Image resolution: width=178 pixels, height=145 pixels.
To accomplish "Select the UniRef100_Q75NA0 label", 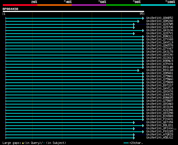I will (160, 79).
